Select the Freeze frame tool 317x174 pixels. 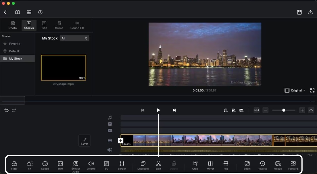[x=278, y=164]
